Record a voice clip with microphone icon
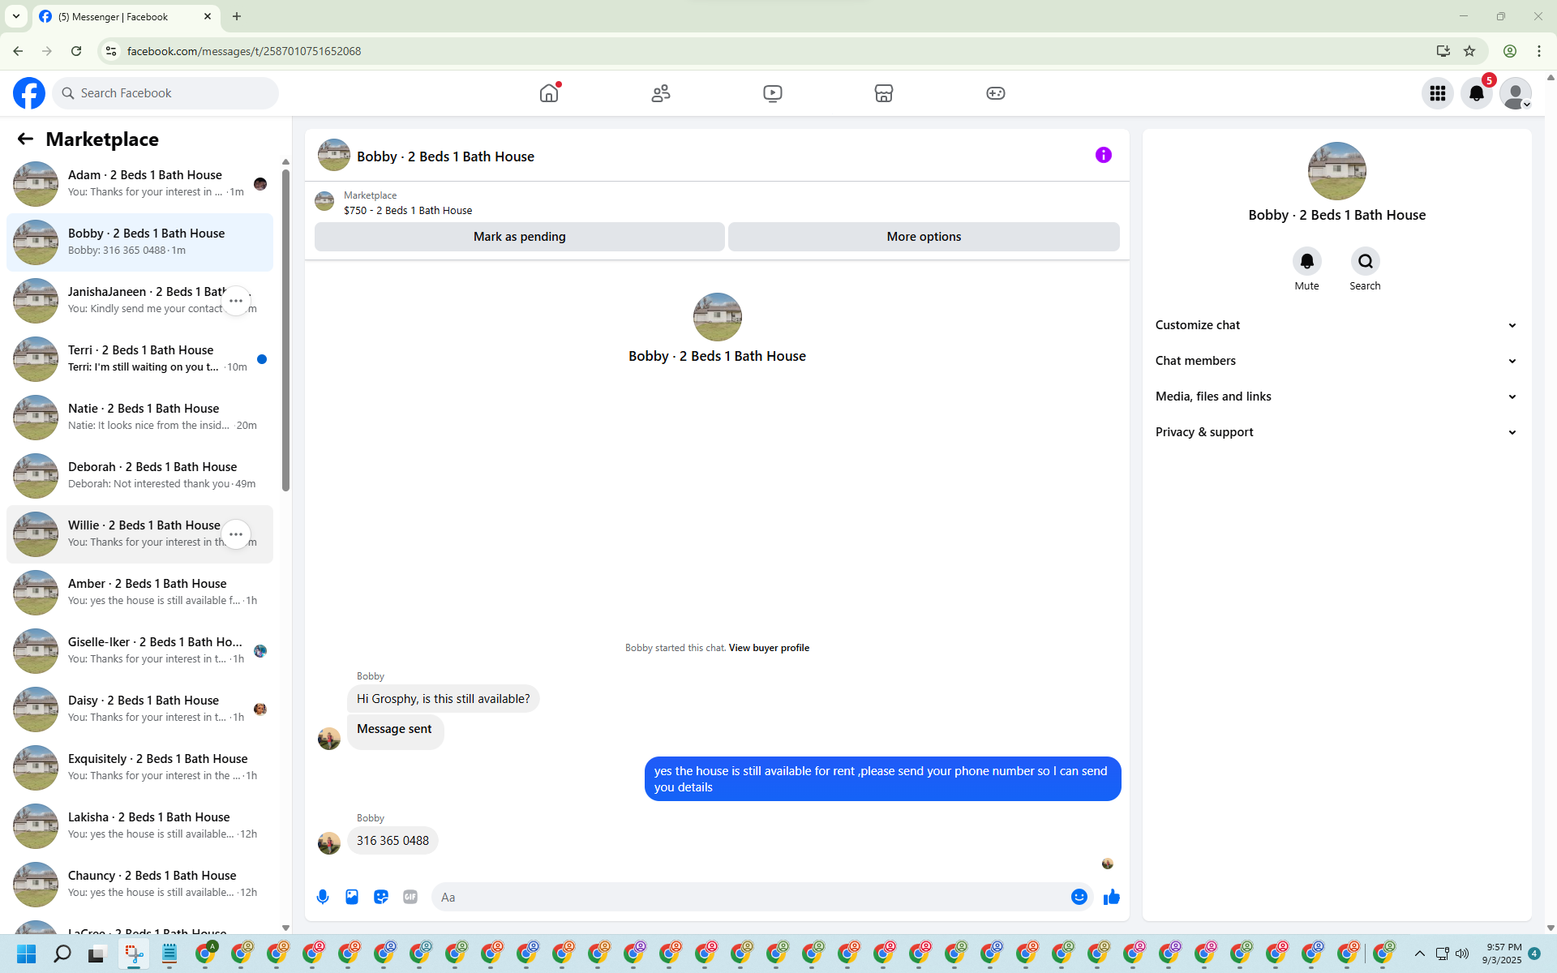1557x973 pixels. (323, 897)
